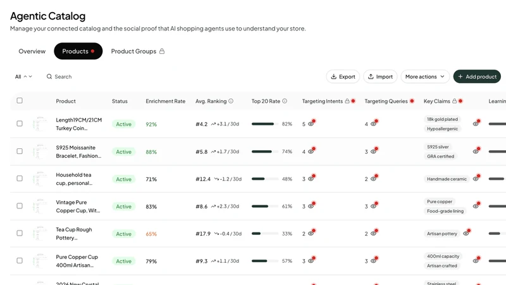This screenshot has width=506, height=285.
Task: View key claims for Pure Copper Cup 400ml
Action: click(476, 261)
